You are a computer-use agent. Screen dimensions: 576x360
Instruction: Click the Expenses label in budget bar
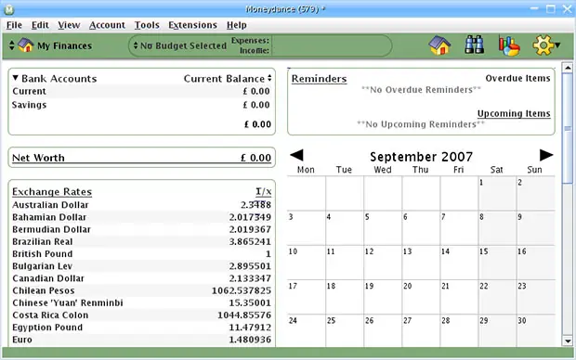click(250, 41)
